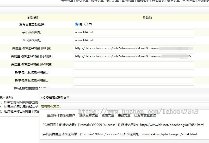Focus the 百度主动推送API接口(PC端) field
This screenshot has height=143, width=209.
click(x=134, y=48)
